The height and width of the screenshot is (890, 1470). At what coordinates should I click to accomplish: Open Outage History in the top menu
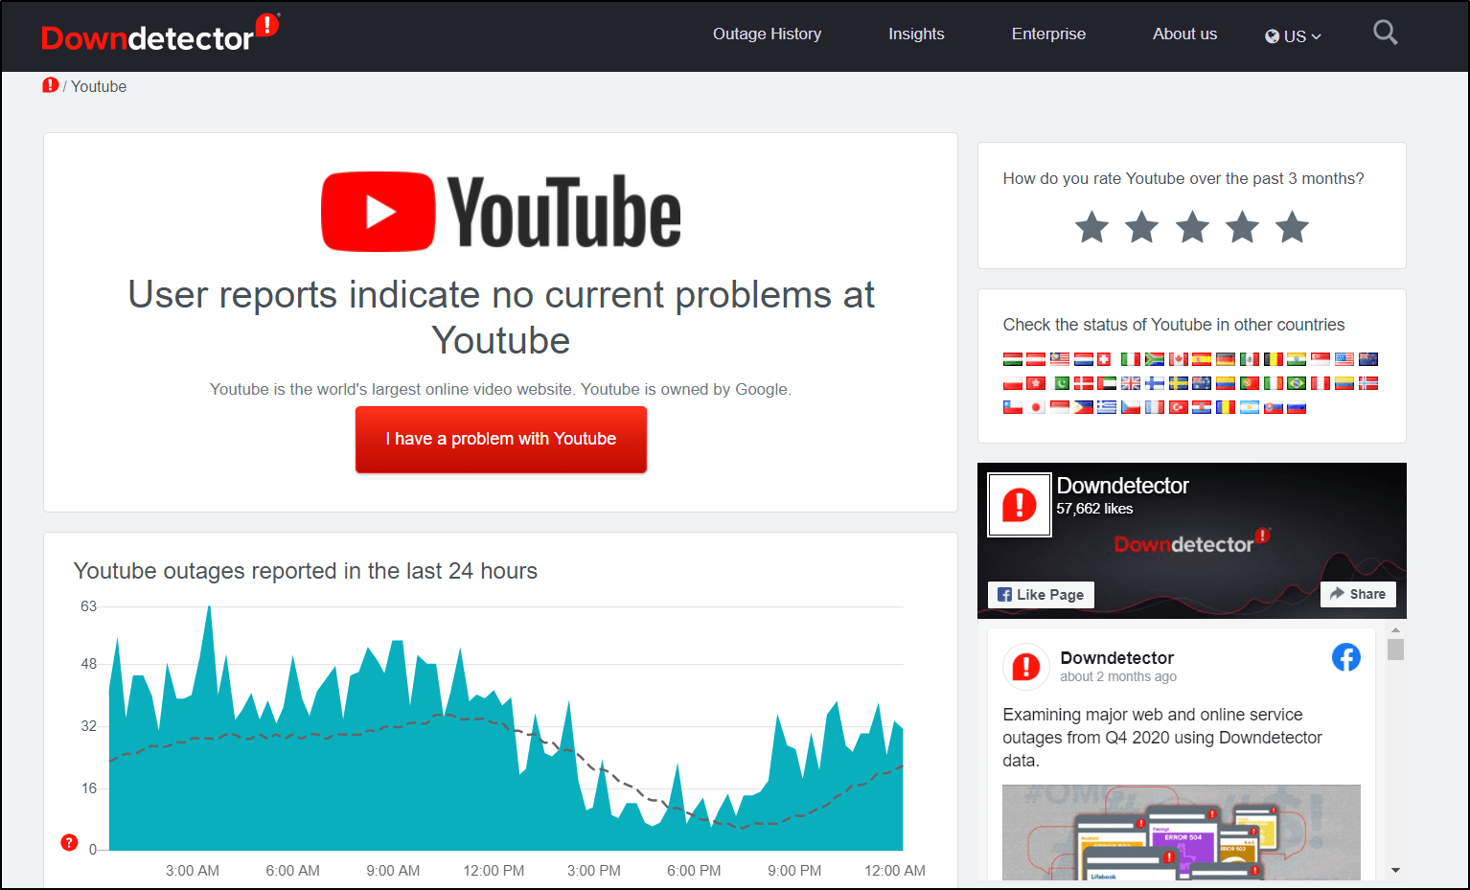point(767,34)
